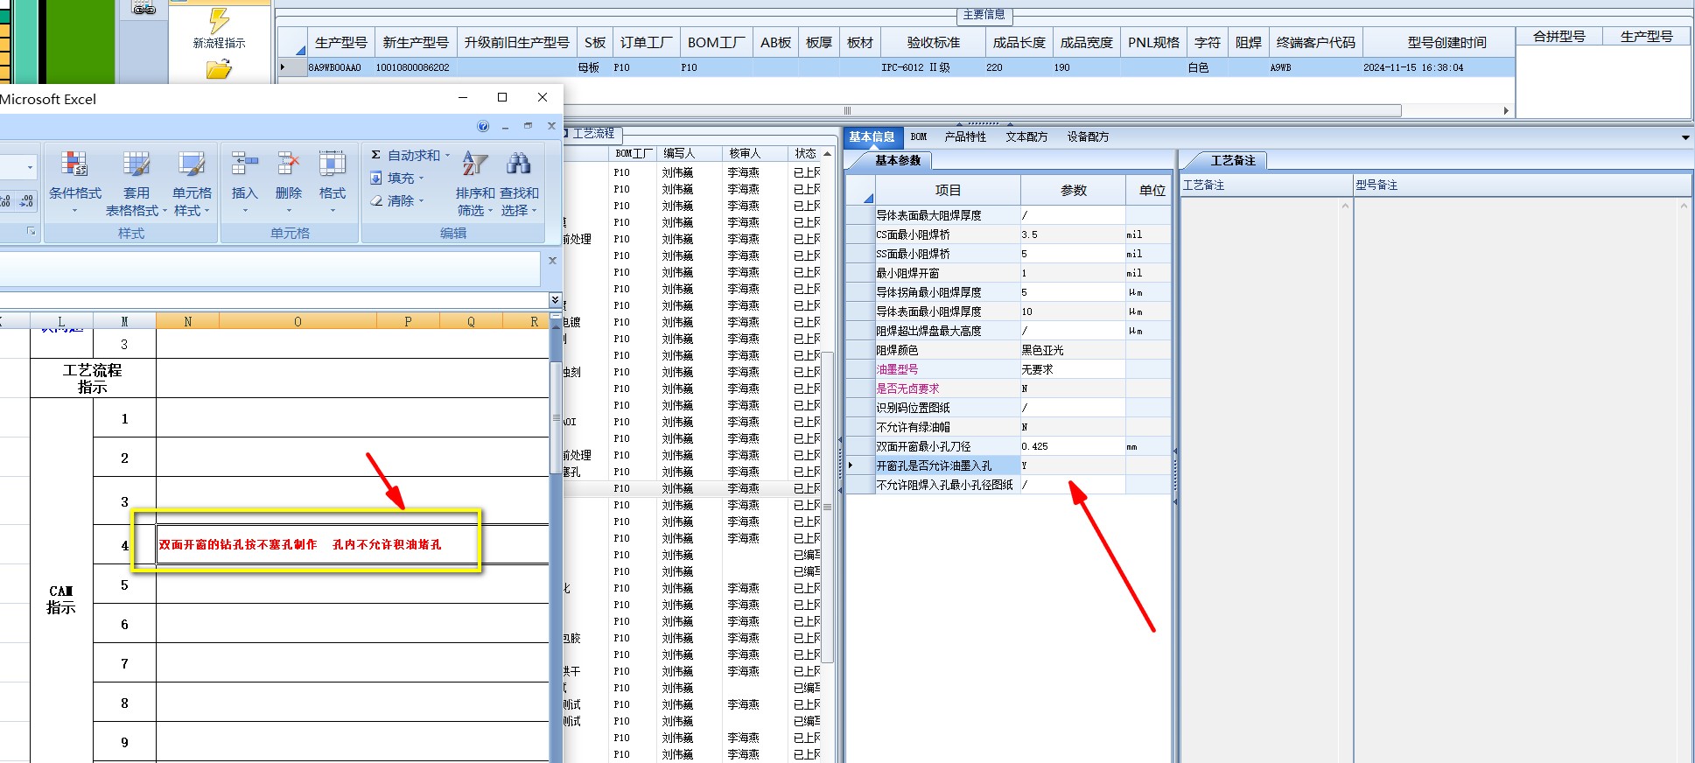Viewport: 1695px width, 763px height.
Task: Select the 工艺备注 tab
Action: pyautogui.click(x=1233, y=160)
